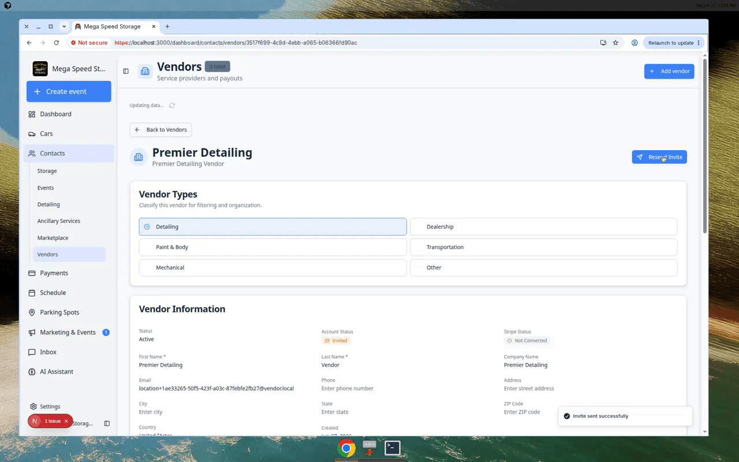Click Back to Vendors button
Viewport: 739px width, 462px height.
coord(161,130)
